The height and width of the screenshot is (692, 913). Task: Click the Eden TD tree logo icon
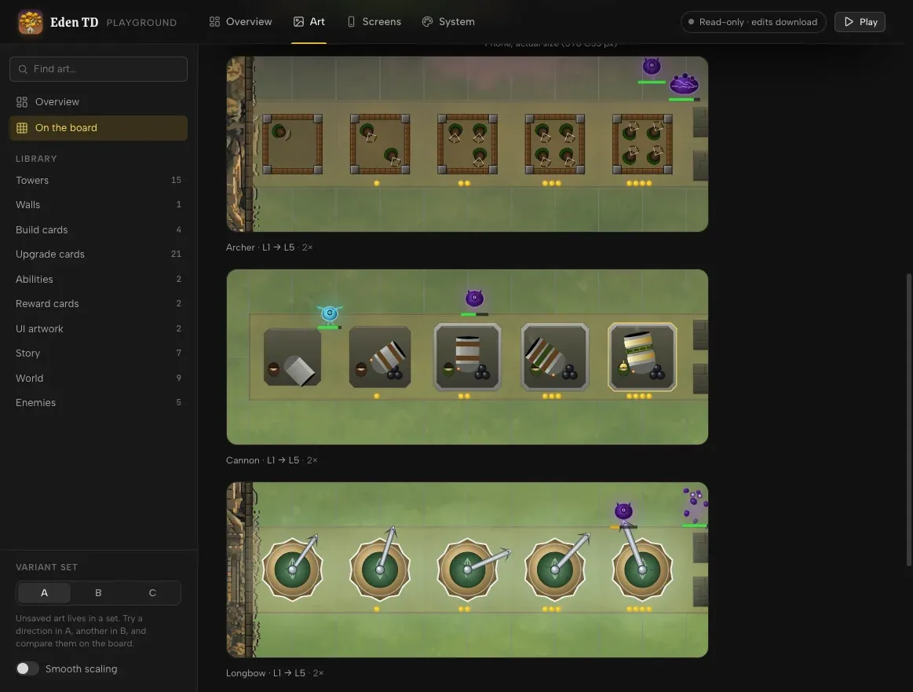[31, 22]
